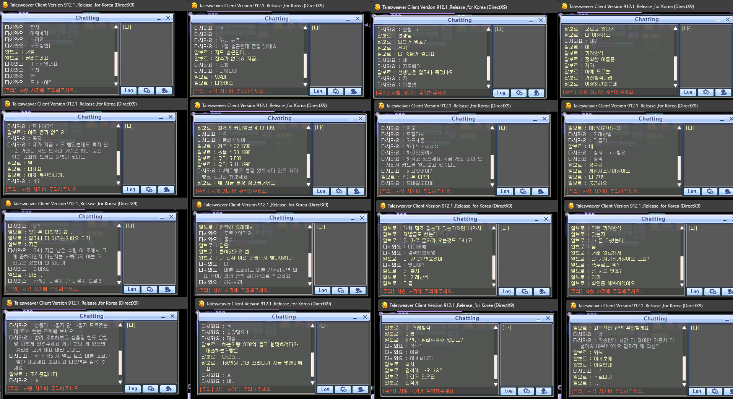Minimize chat panel containing '굉장히 오래돼서'
This screenshot has width=733, height=399.
tap(353, 219)
